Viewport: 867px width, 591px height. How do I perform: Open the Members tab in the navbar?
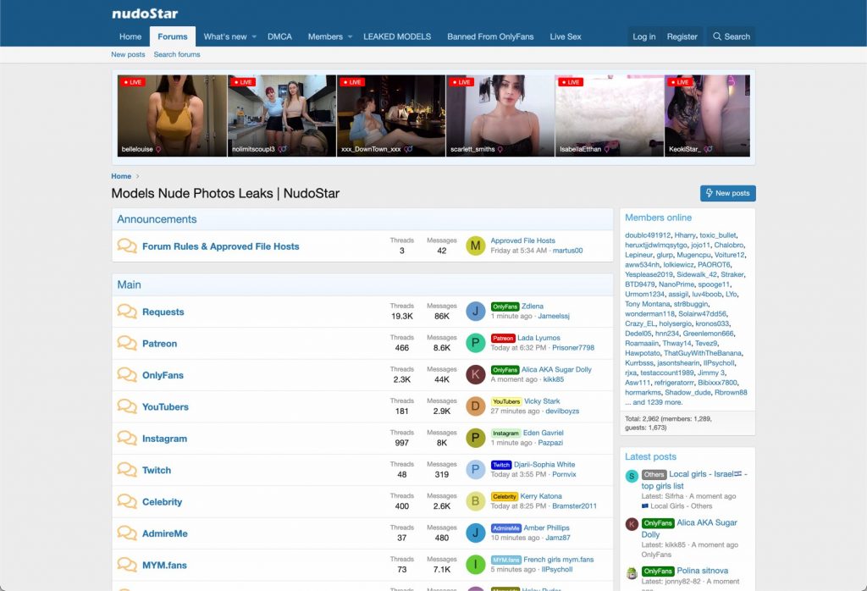(325, 36)
